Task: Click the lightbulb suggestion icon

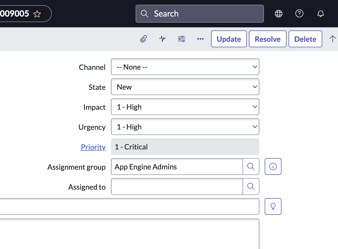Action: (x=273, y=206)
